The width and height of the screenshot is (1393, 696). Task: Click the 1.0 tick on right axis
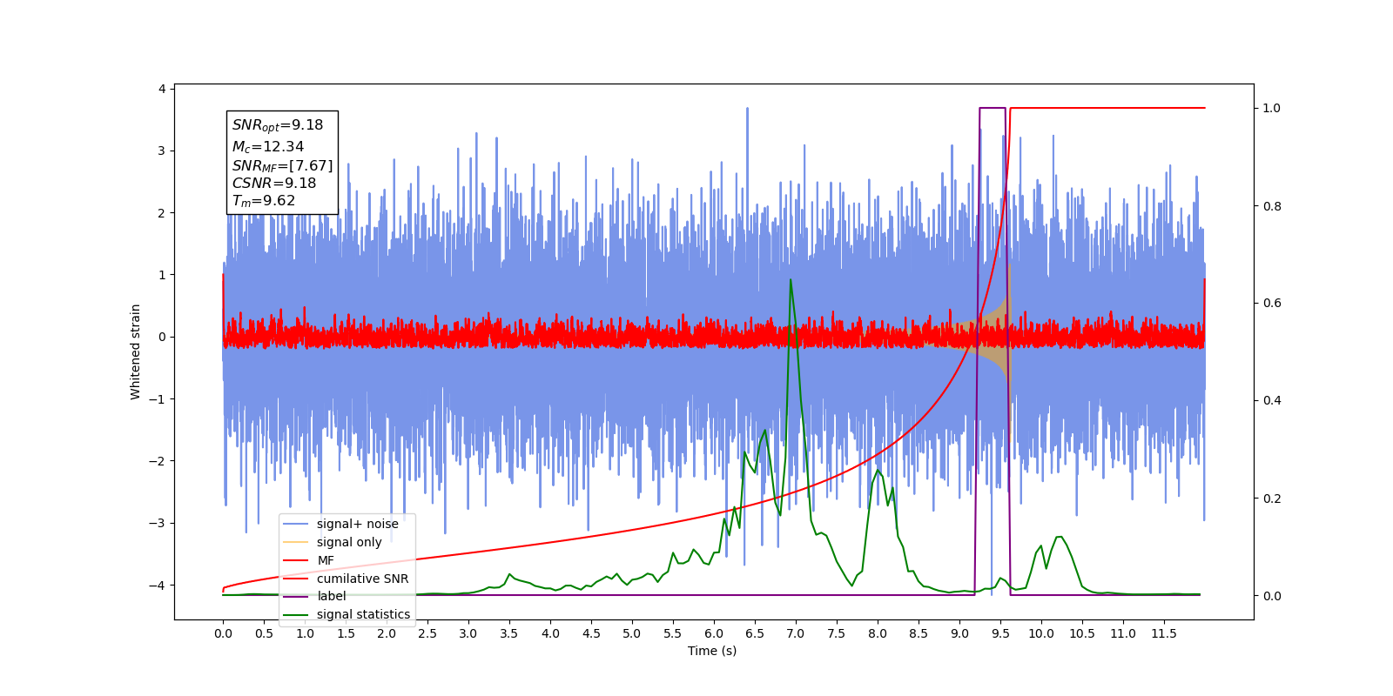tap(1272, 108)
